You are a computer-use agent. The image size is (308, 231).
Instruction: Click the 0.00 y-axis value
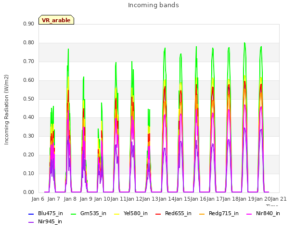pyautogui.click(x=29, y=192)
